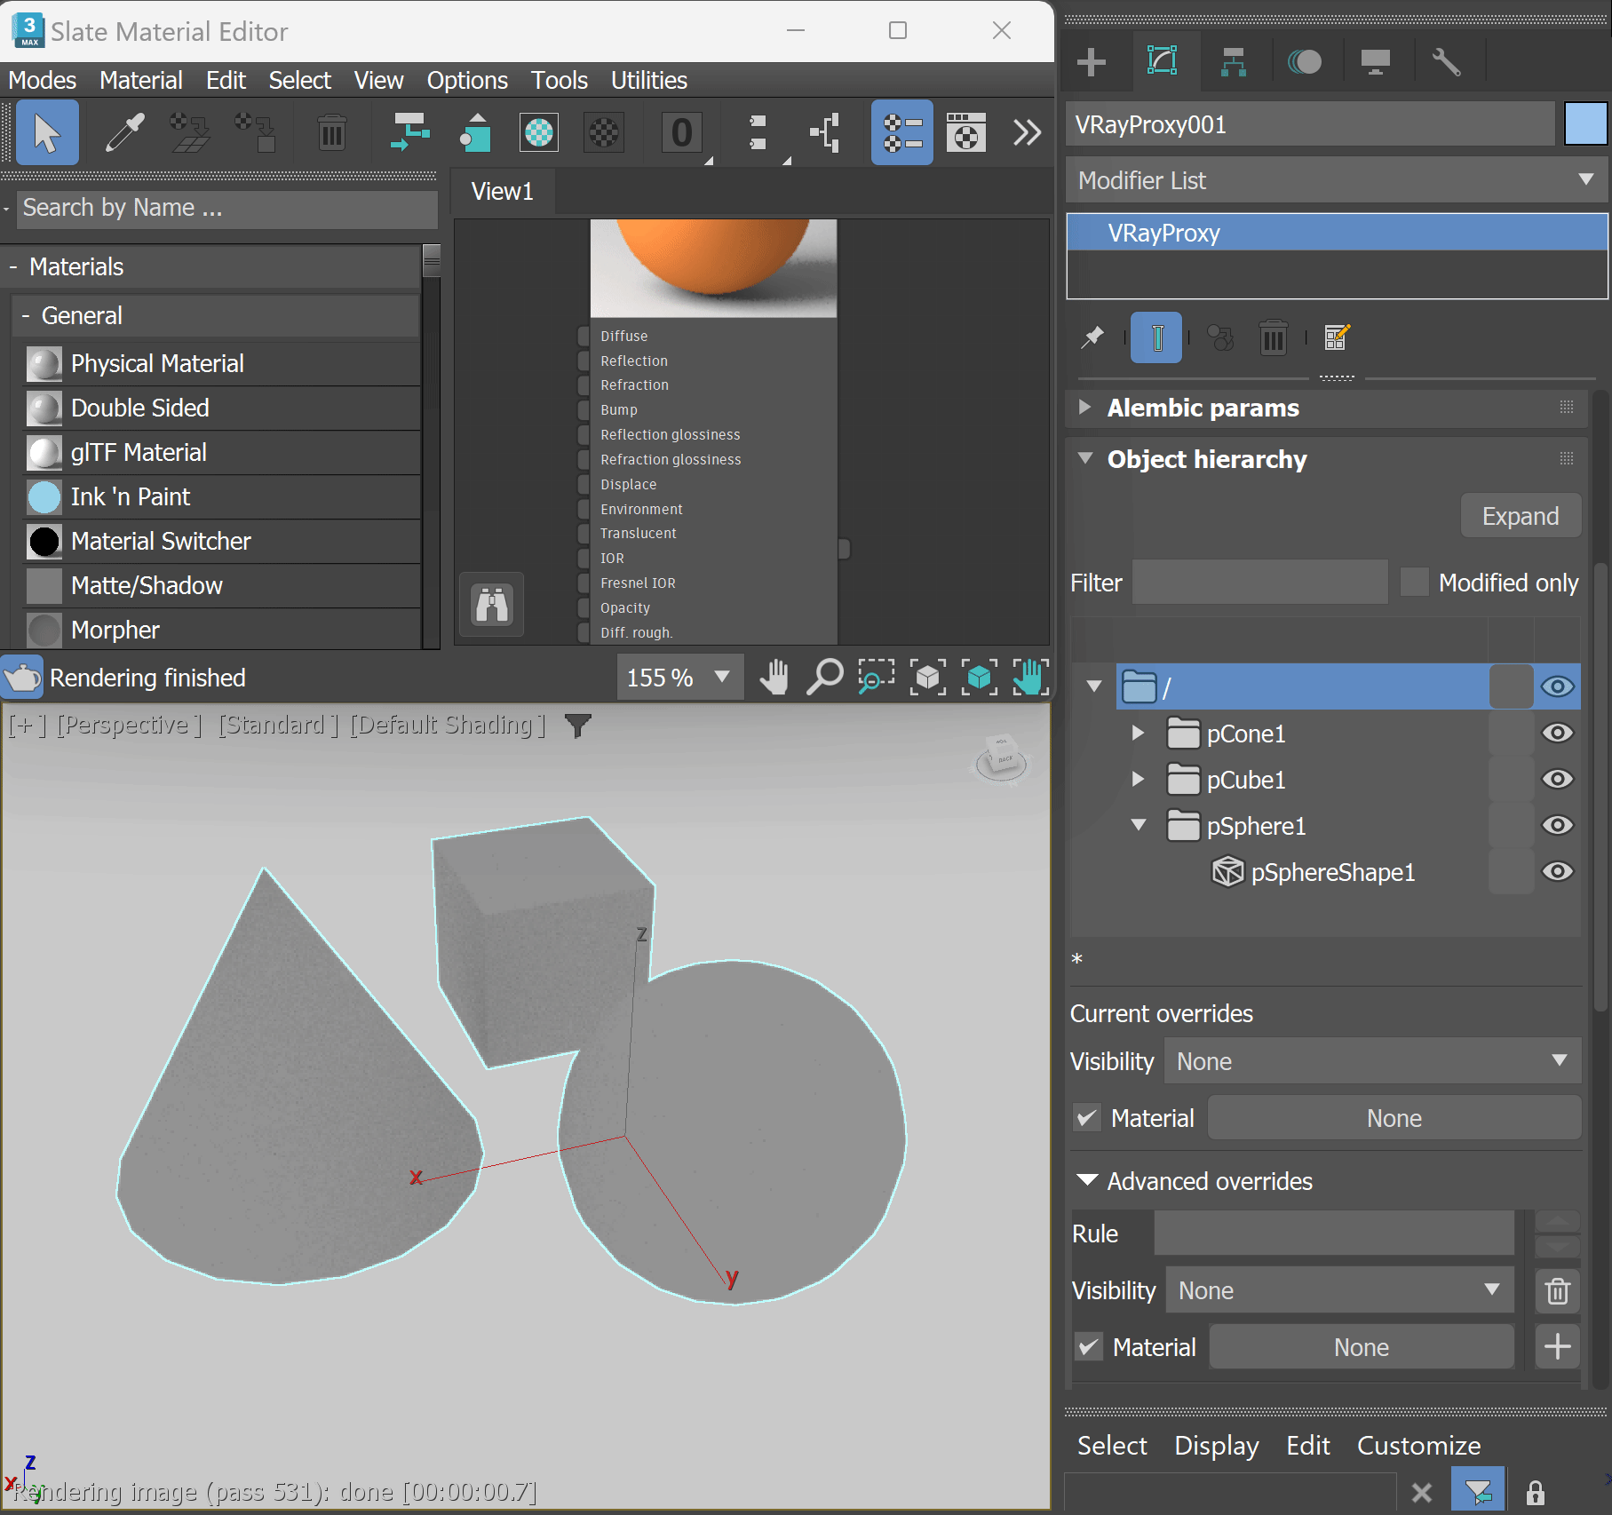Click Remove Modifier trash icon under stack
This screenshot has height=1515, width=1612.
click(x=1273, y=337)
